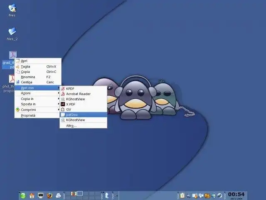Open with first KGhostView entry below Acrobat Reader
Viewport: 266px width, 200px height.
click(84, 99)
